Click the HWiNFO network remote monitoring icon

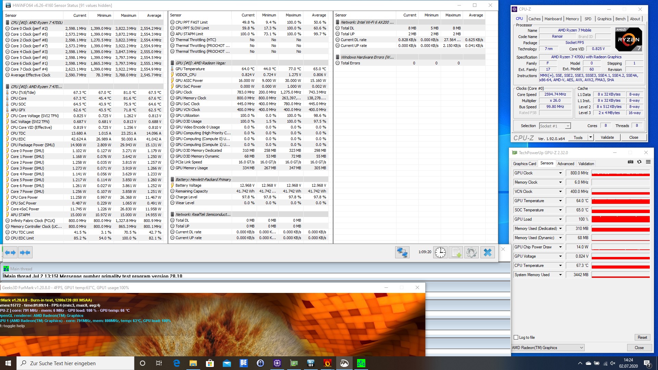[x=402, y=252]
